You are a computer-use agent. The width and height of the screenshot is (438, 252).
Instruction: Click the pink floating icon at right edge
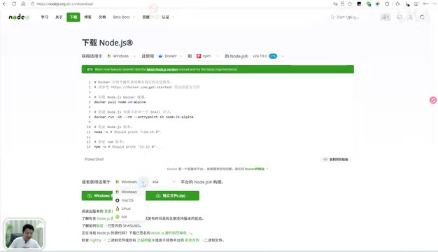[433, 100]
